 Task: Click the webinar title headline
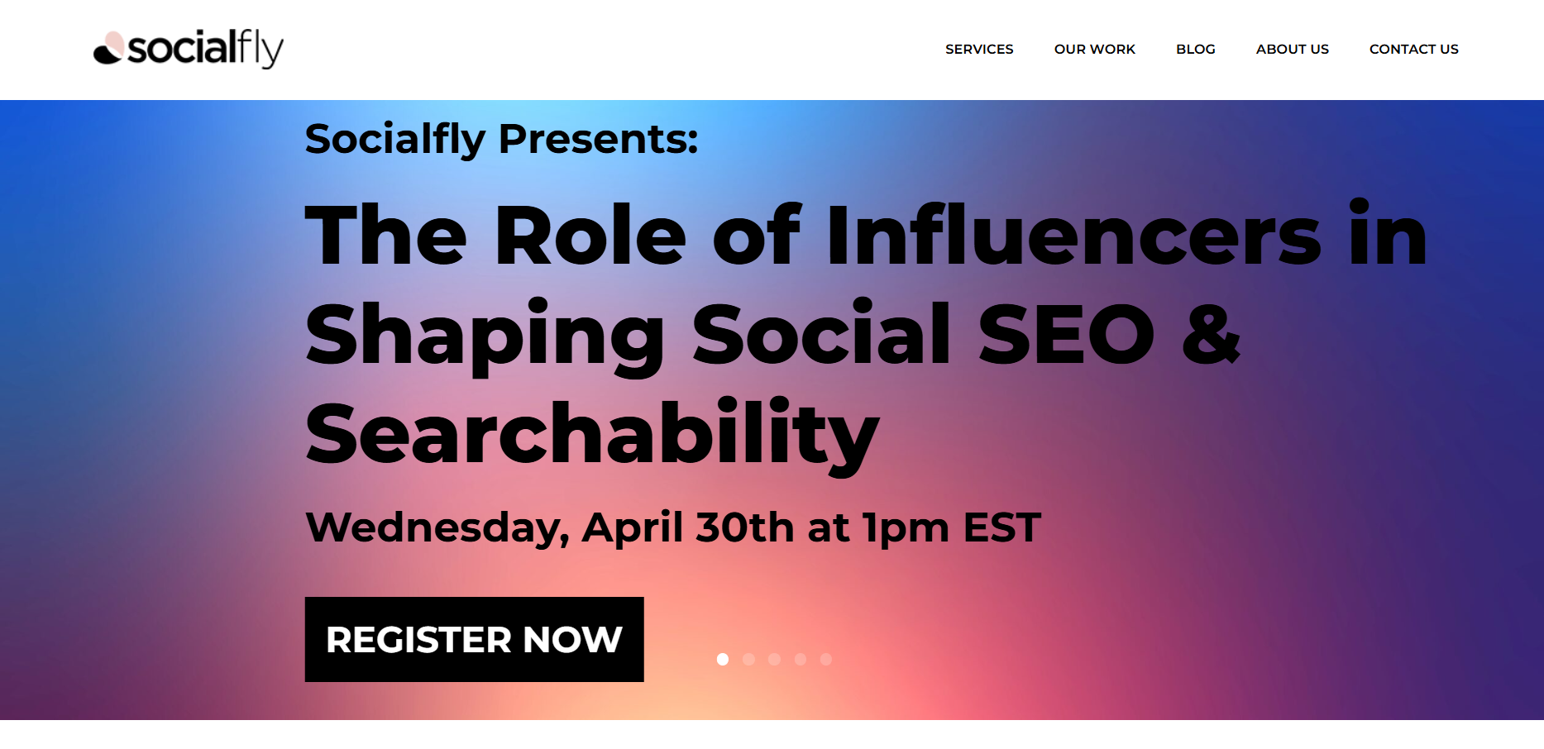tap(866, 335)
